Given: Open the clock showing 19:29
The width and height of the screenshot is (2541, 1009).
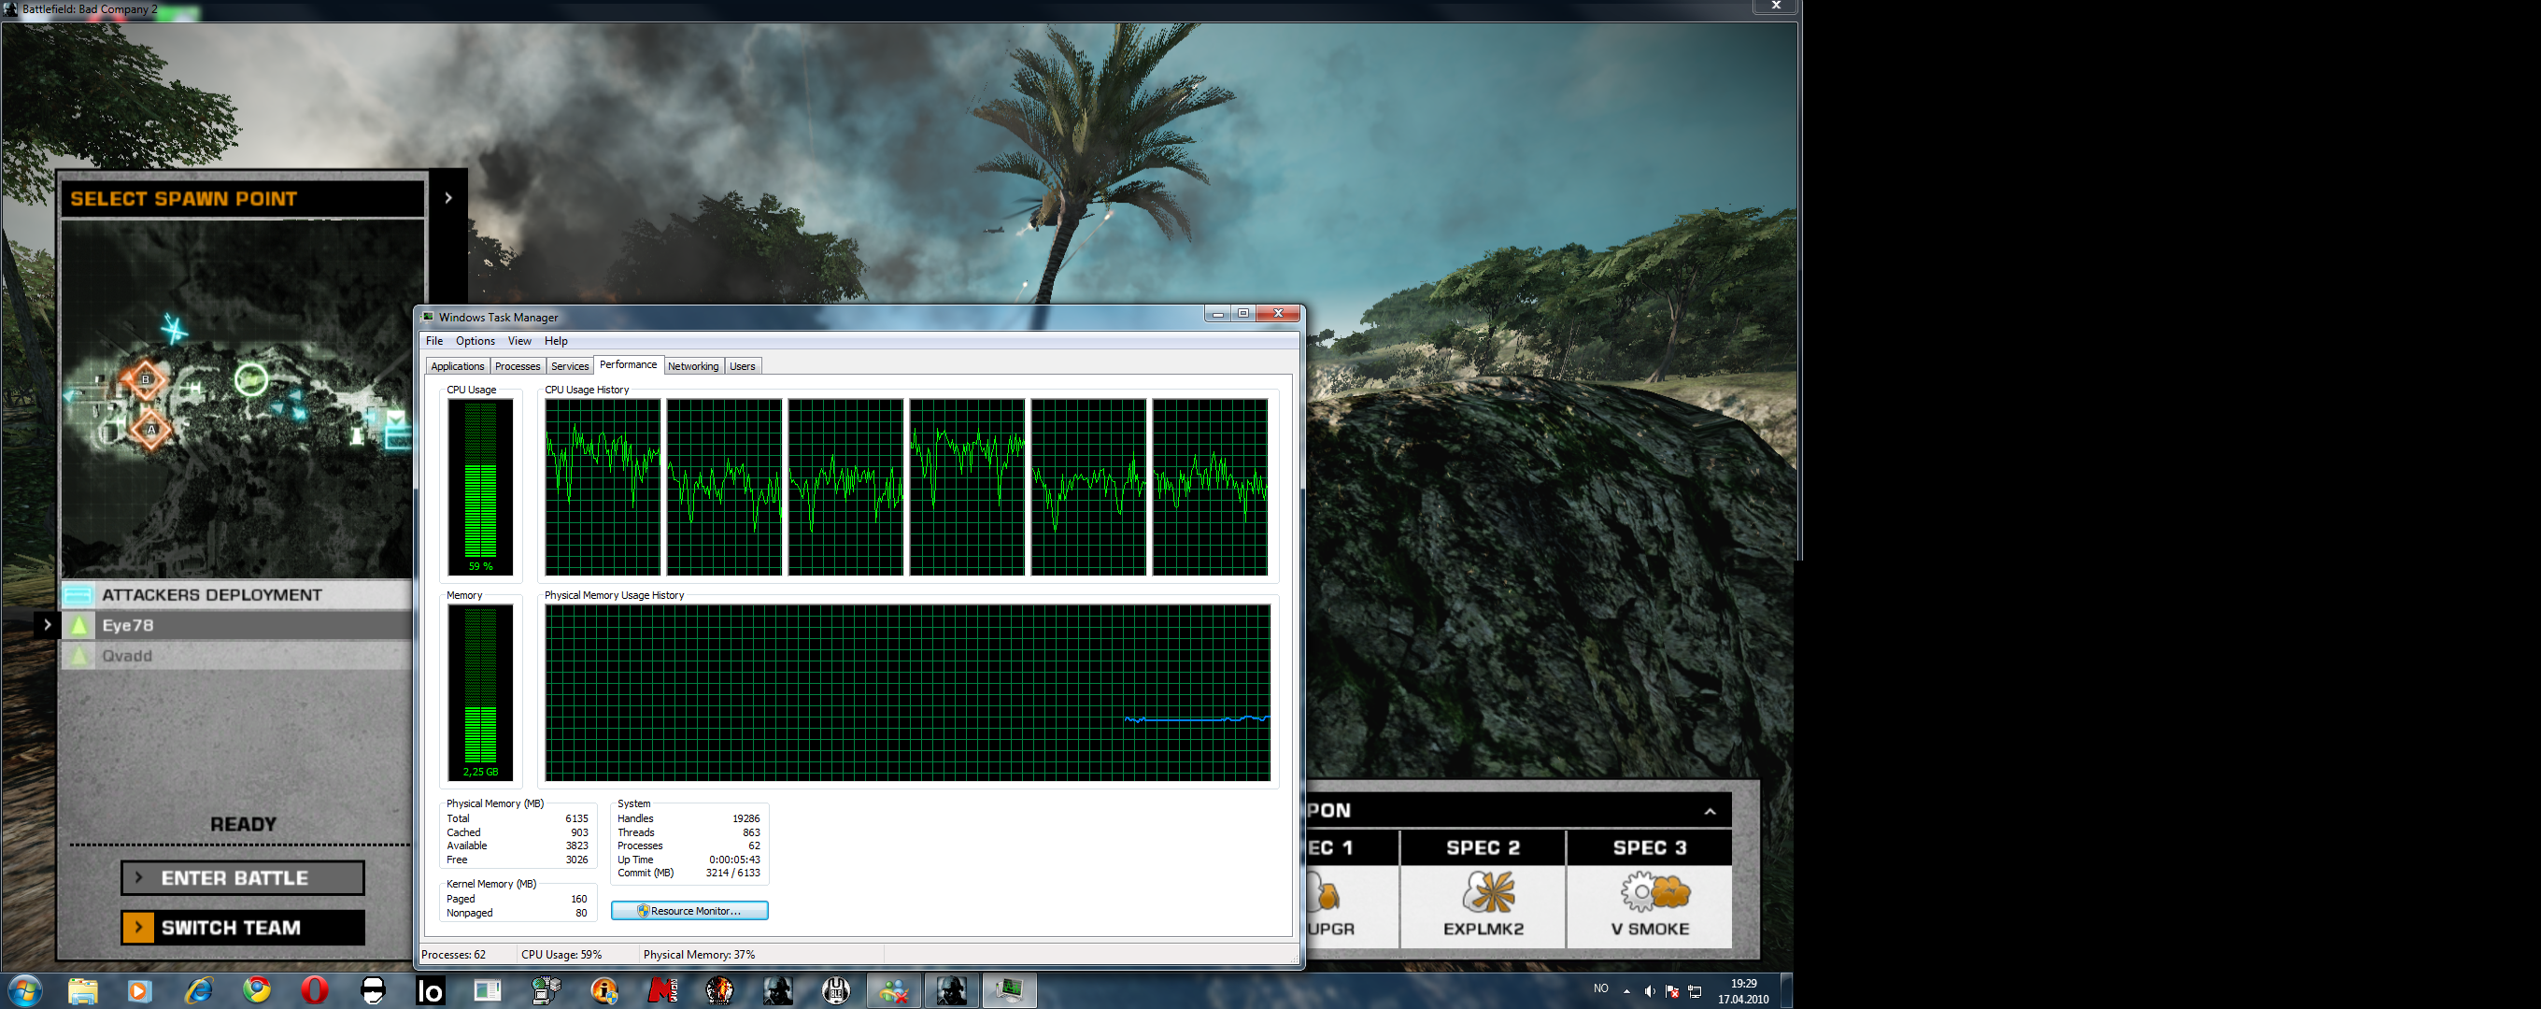Looking at the screenshot, I should point(1743,991).
